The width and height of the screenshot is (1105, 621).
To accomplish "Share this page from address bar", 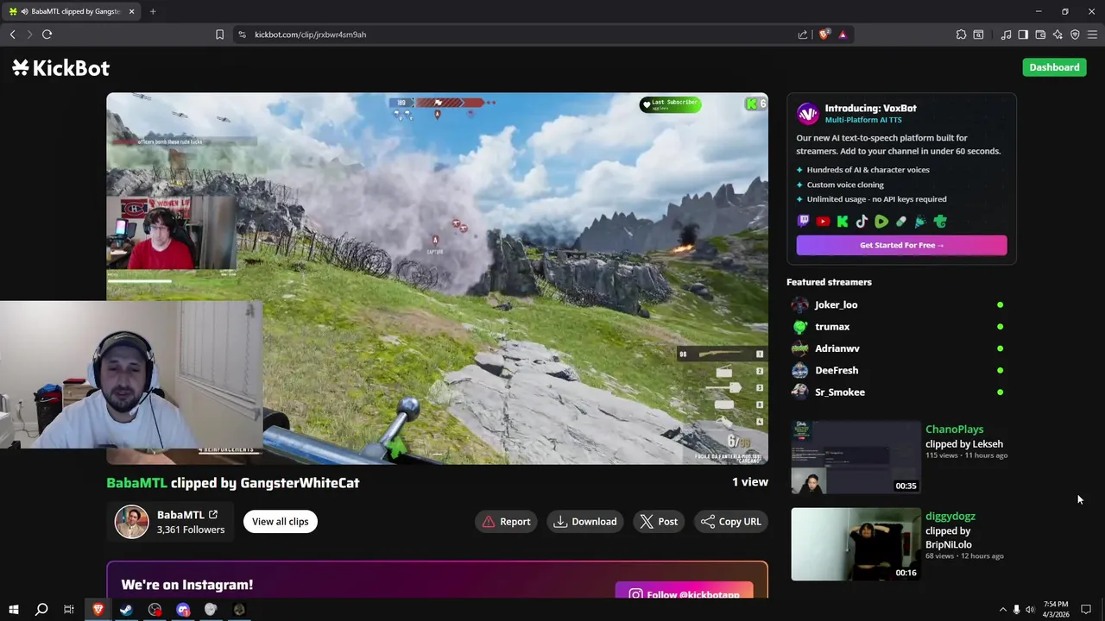I will point(803,34).
